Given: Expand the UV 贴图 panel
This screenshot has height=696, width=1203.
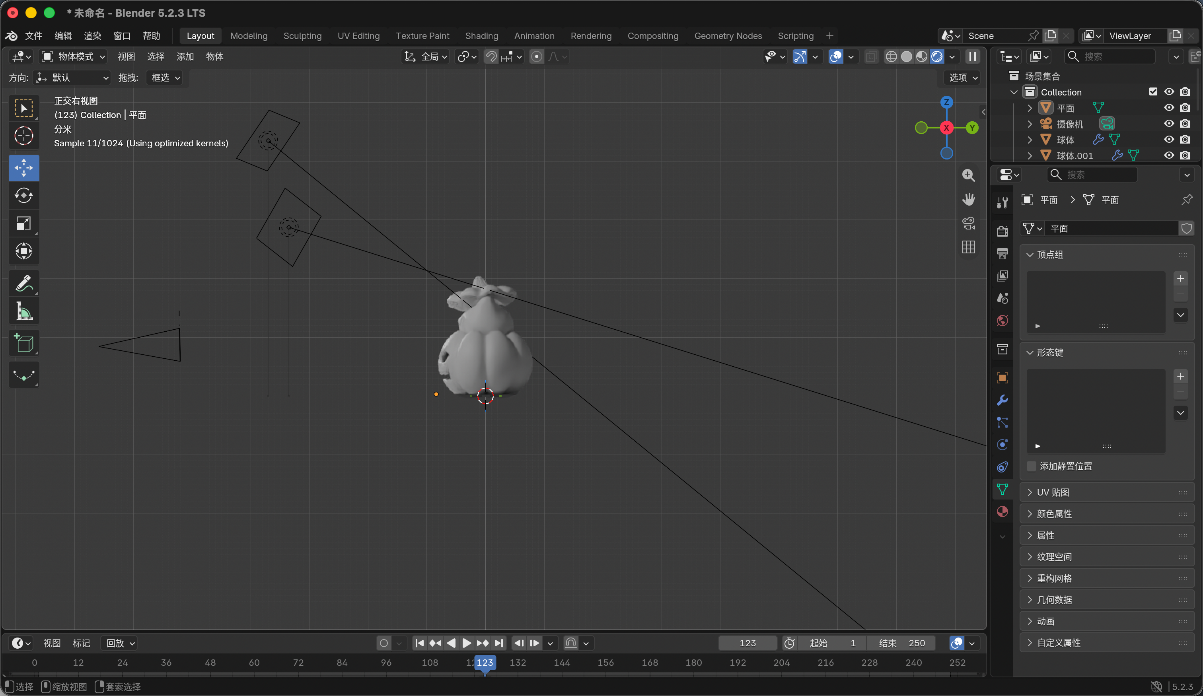Looking at the screenshot, I should 1107,492.
